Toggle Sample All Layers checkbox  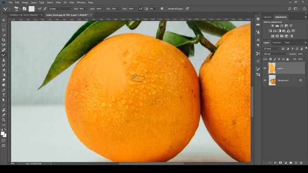click(166, 9)
